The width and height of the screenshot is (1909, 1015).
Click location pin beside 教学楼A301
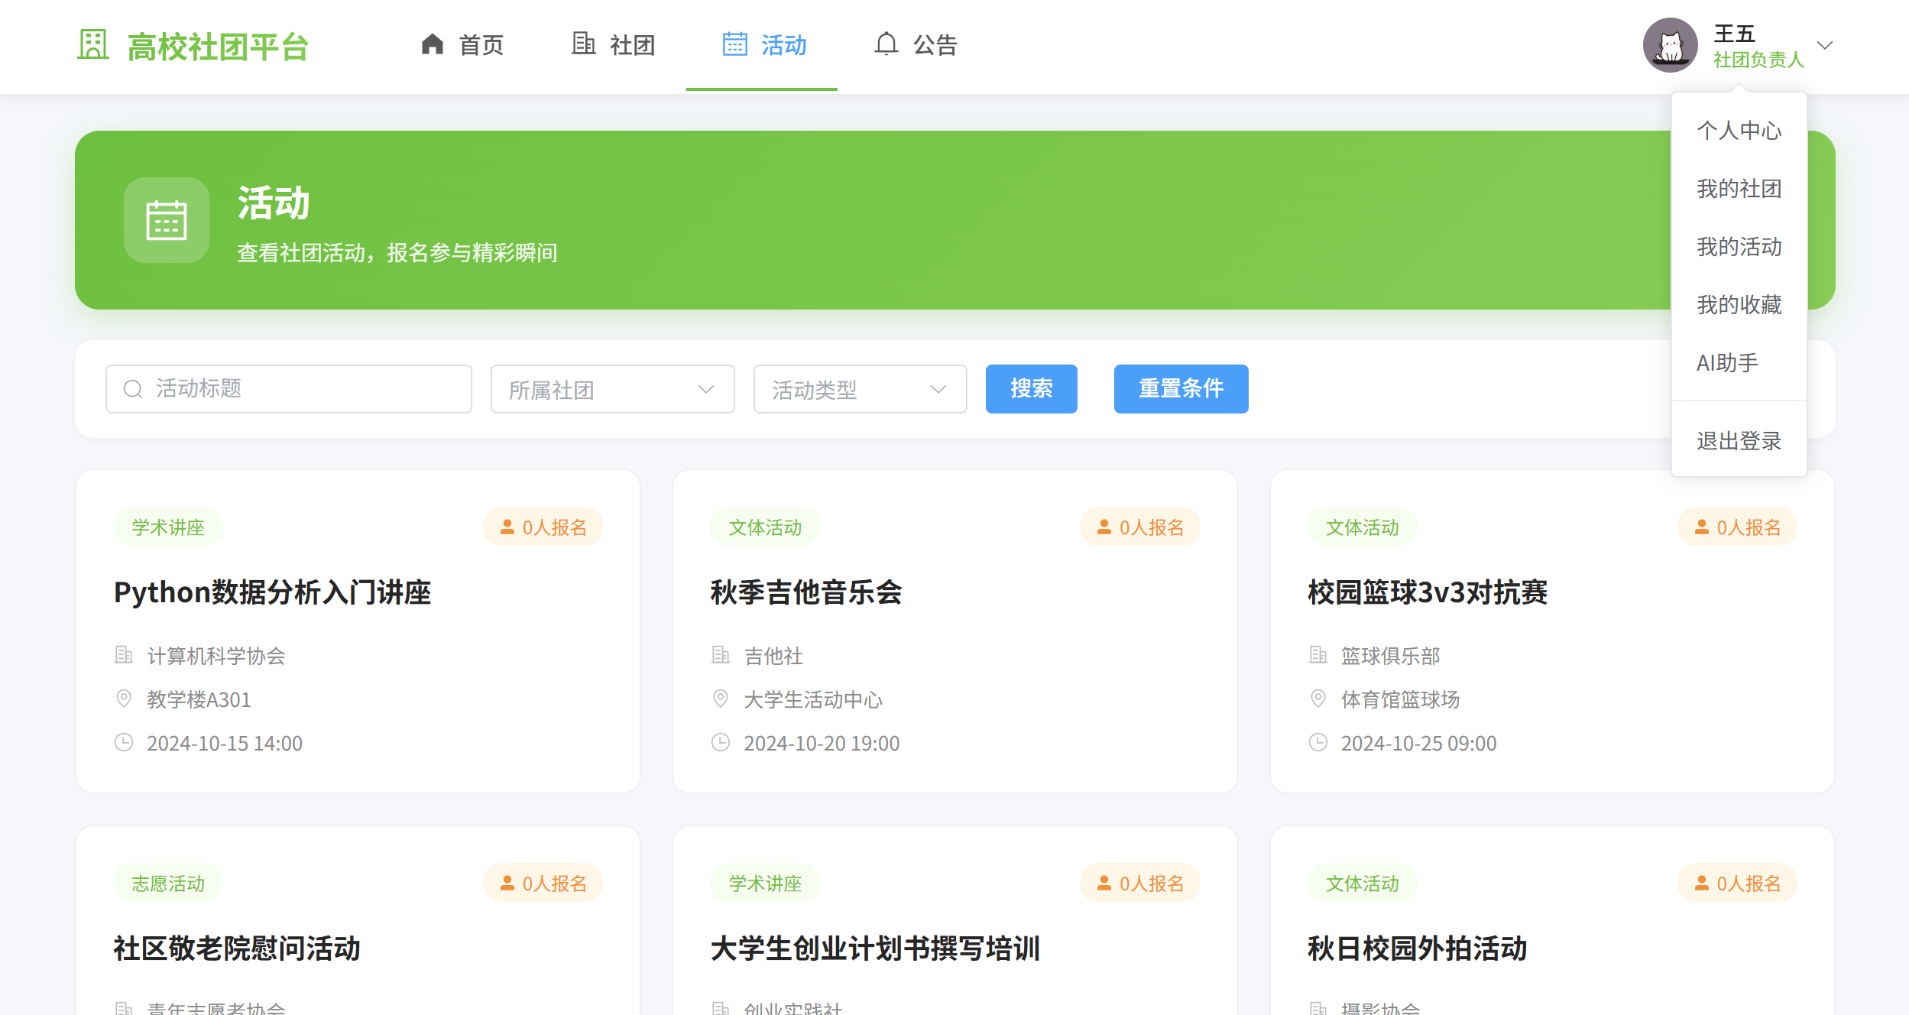point(124,699)
